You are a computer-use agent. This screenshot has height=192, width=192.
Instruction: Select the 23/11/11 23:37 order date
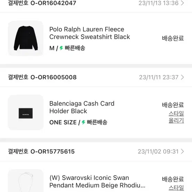pyautogui.click(x=159, y=77)
